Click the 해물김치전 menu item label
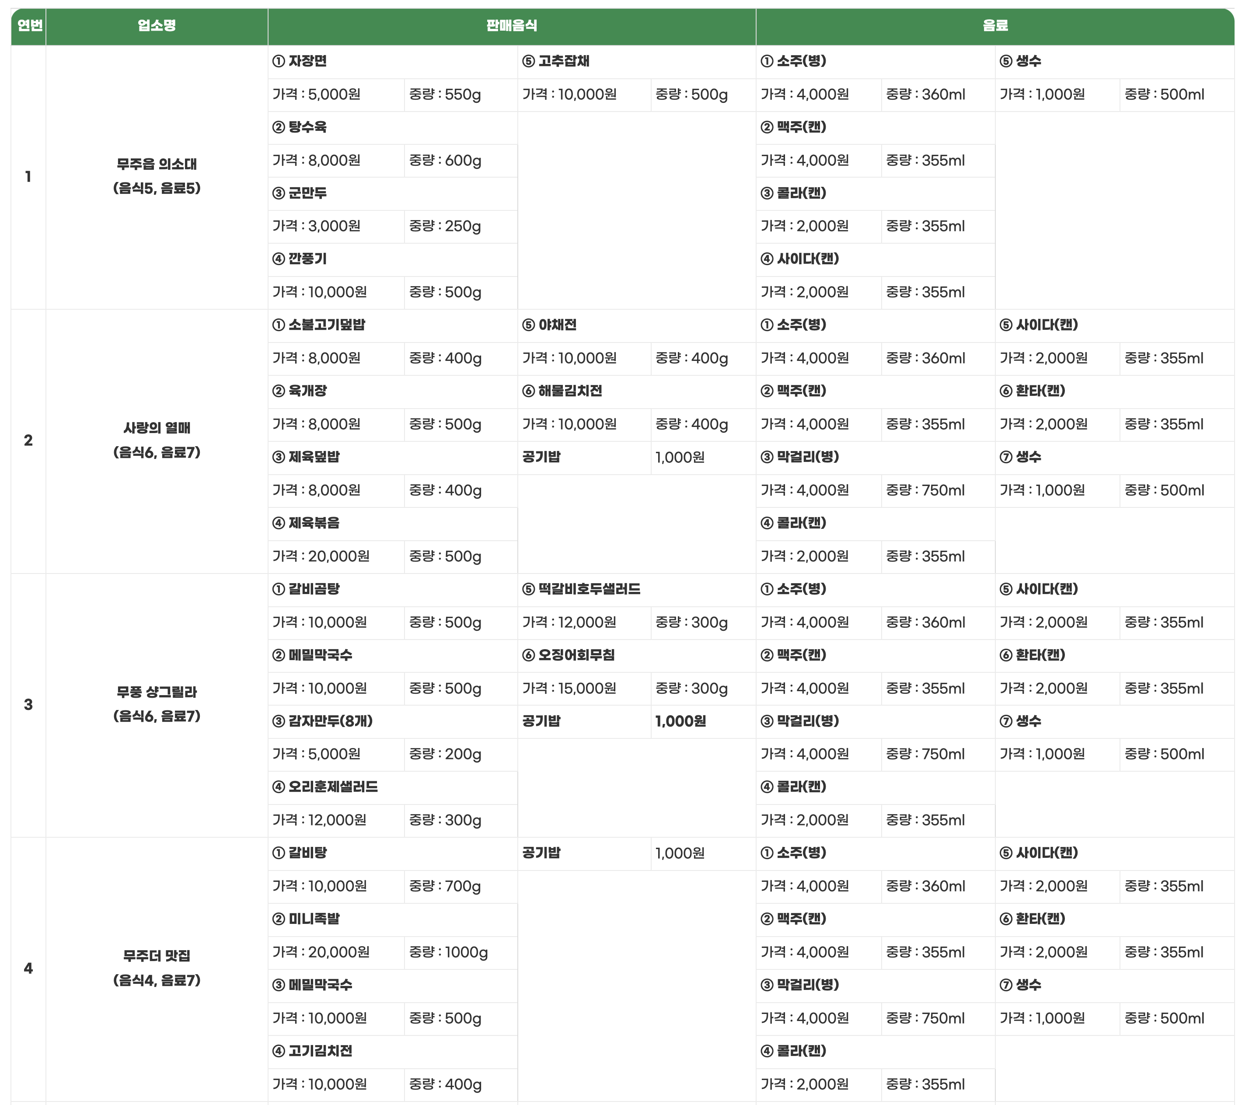This screenshot has height=1105, width=1242. (x=569, y=391)
